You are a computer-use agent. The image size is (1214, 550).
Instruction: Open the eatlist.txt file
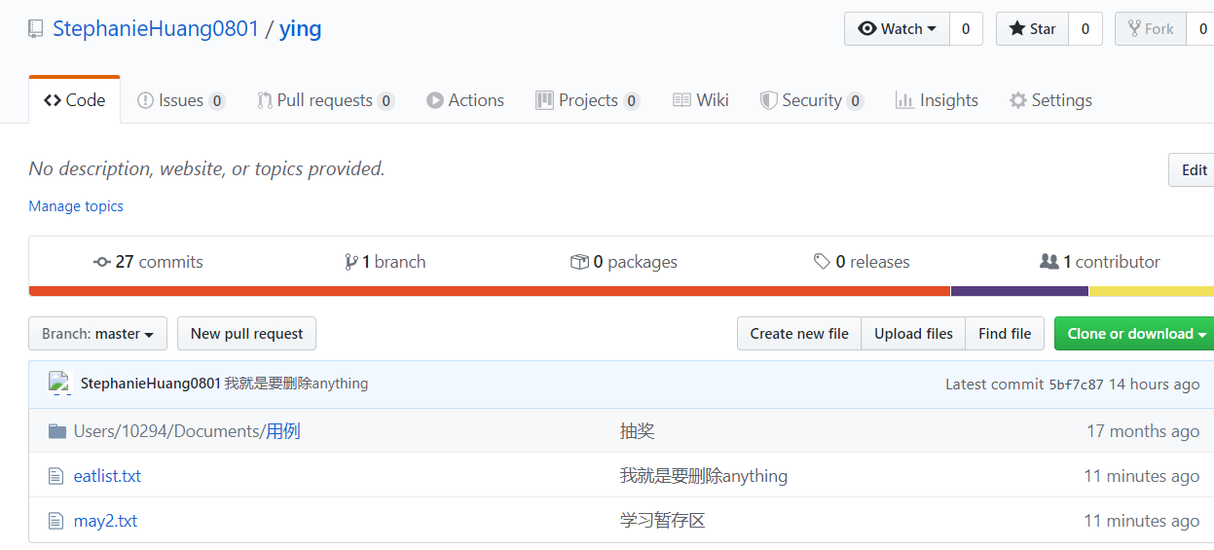(x=107, y=476)
